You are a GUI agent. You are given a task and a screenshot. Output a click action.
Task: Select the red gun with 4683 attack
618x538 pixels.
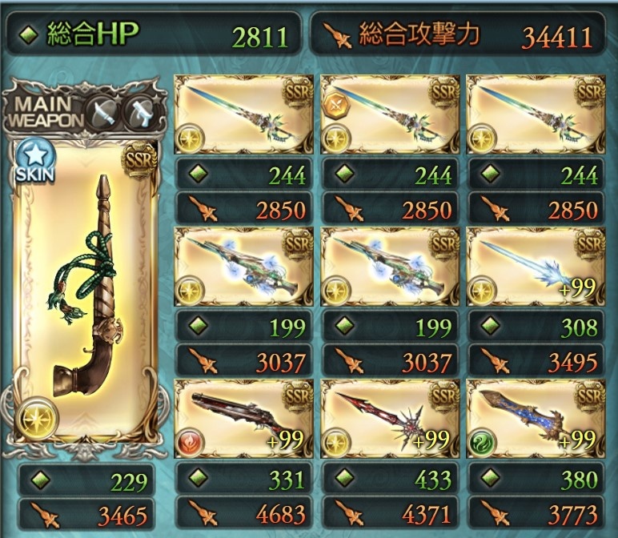[243, 419]
